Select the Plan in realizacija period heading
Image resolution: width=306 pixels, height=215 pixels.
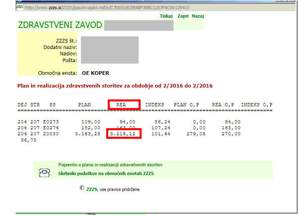pos(115,86)
